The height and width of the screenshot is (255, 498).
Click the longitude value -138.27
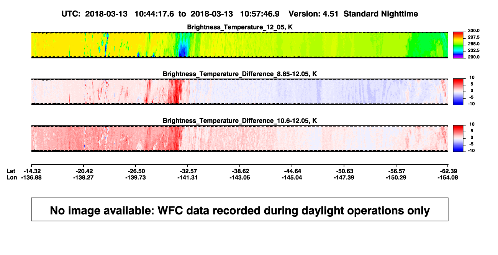pos(84,177)
